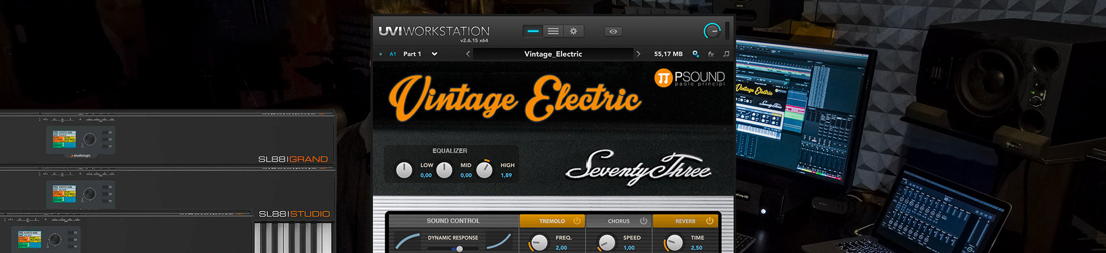Click the Tremolo FREQ. knob
Viewport: 1106px width, 253px height.
pyautogui.click(x=539, y=243)
